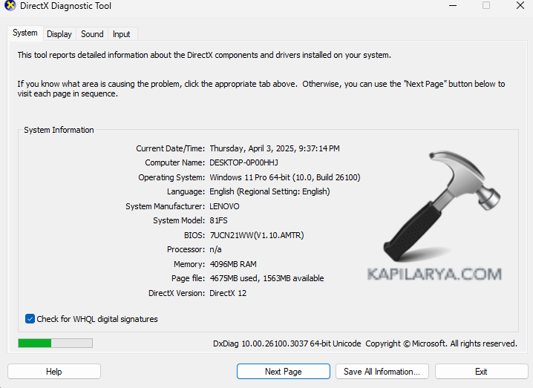Toggle Check for WHQL digital signatures checkbox
Viewport: 533px width, 388px height.
click(x=30, y=319)
